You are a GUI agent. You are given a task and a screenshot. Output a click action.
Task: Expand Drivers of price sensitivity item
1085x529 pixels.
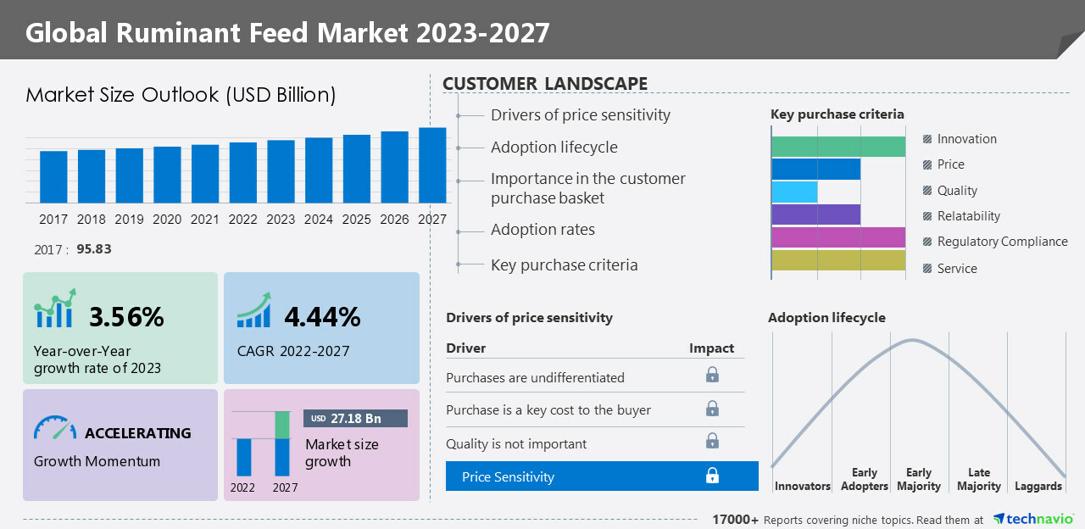580,115
